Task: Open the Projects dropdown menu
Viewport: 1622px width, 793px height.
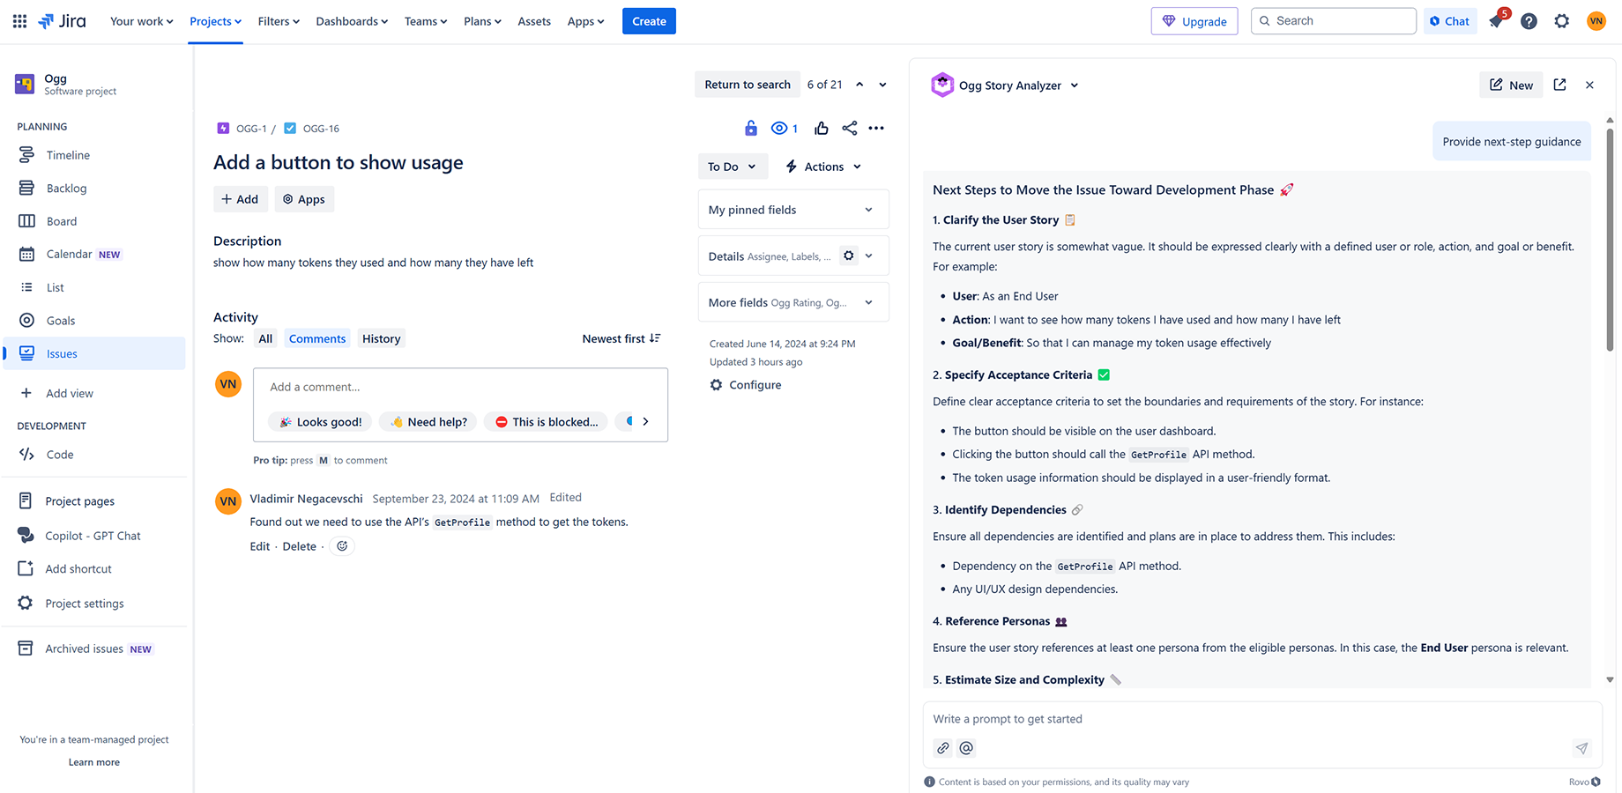Action: 215,21
